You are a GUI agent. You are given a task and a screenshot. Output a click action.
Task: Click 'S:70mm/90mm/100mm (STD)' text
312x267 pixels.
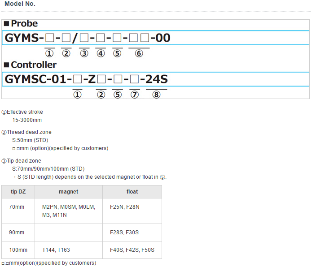[x=48, y=169]
